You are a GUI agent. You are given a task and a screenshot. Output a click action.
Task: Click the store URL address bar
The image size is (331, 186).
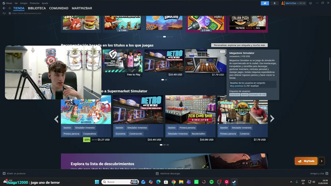pyautogui.click(x=27, y=13)
